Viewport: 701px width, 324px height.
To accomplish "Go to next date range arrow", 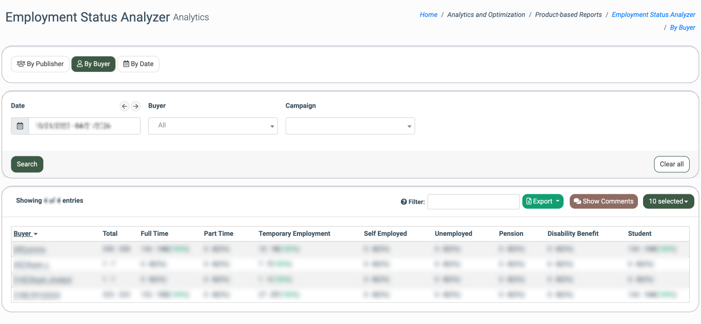I will (x=136, y=106).
